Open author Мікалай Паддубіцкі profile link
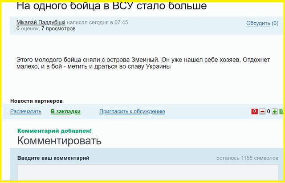Image resolution: width=285 pixels, height=183 pixels. (41, 23)
